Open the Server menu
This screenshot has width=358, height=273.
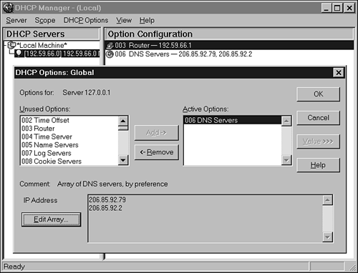click(x=16, y=20)
